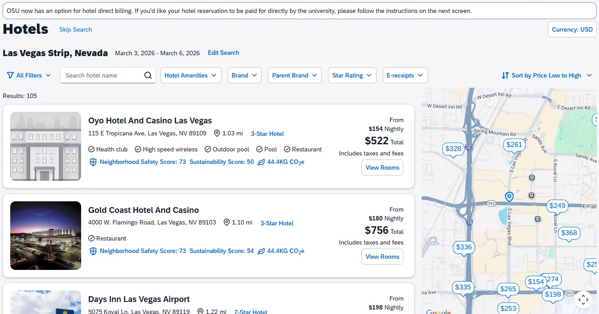Viewport: 599px width, 314px height.
Task: Open the All Filters dropdown
Action: point(29,75)
